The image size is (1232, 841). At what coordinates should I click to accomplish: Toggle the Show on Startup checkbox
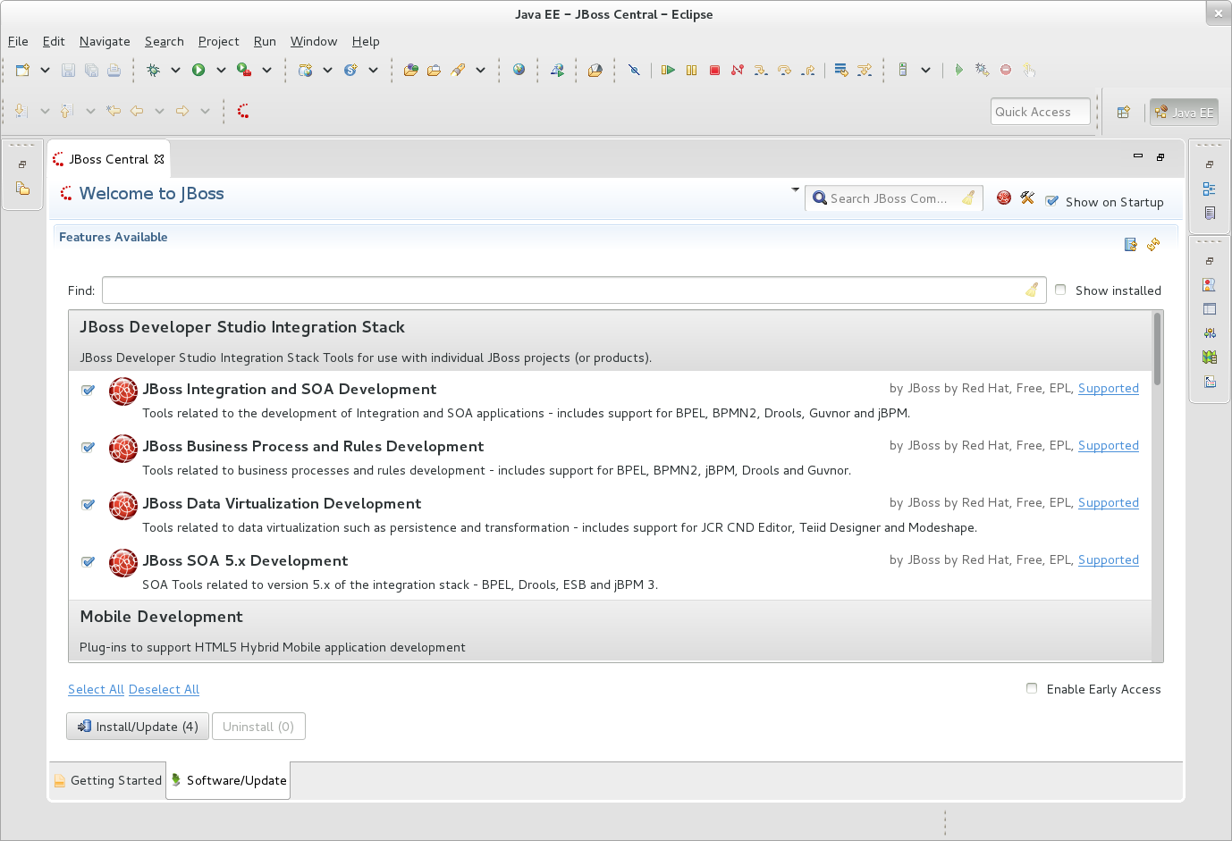1052,201
